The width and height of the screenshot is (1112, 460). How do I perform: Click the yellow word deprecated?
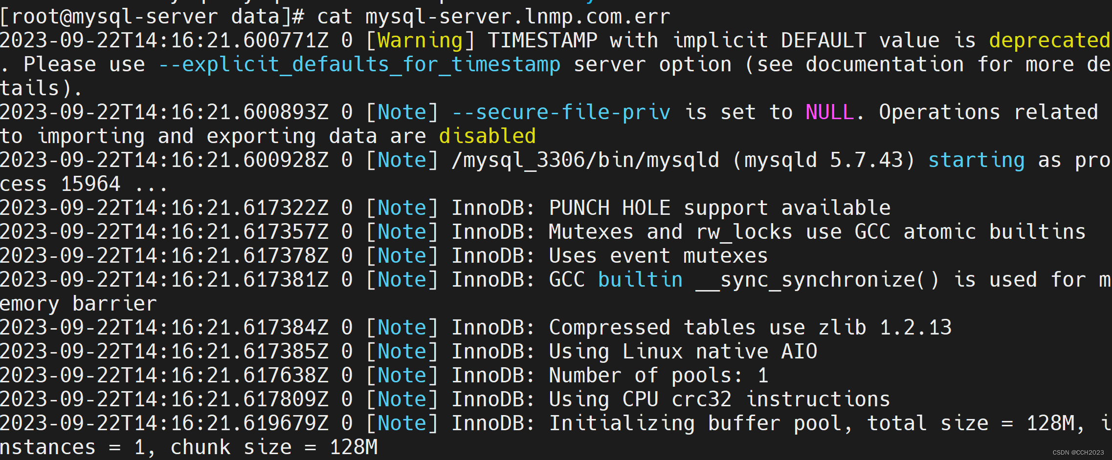click(1049, 41)
